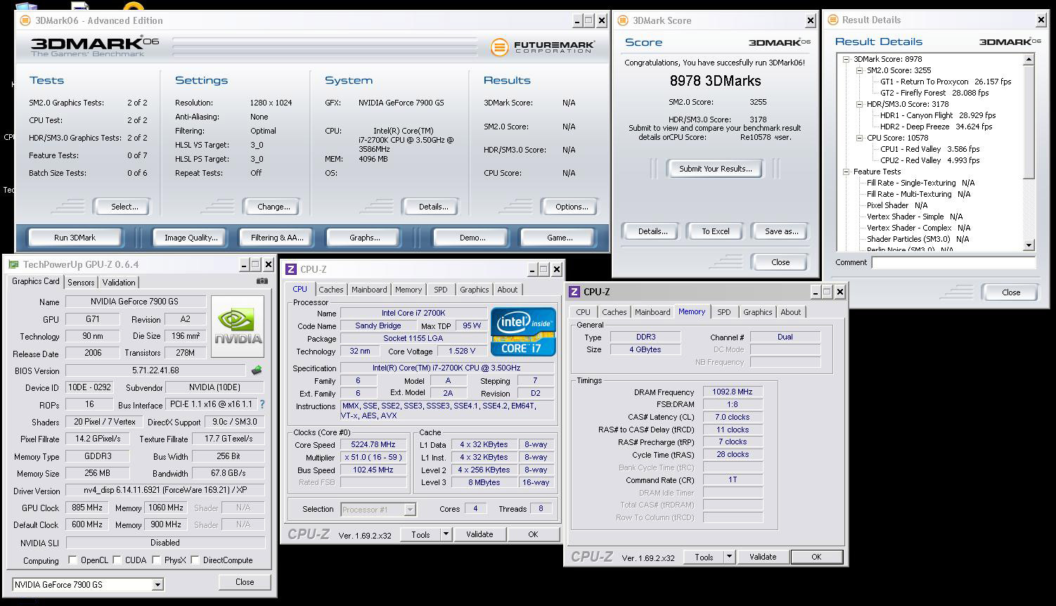Screen dimensions: 1056x606
Task: Click the title bar icon of the CPU-Z processor window
Action: (x=290, y=269)
